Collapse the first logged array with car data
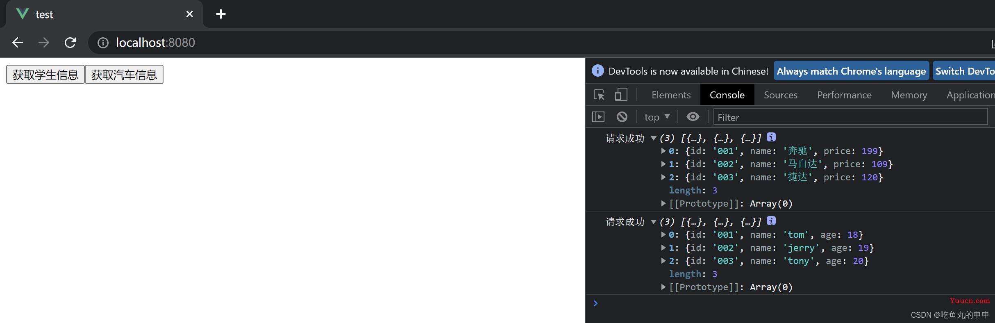995x323 pixels. 654,138
